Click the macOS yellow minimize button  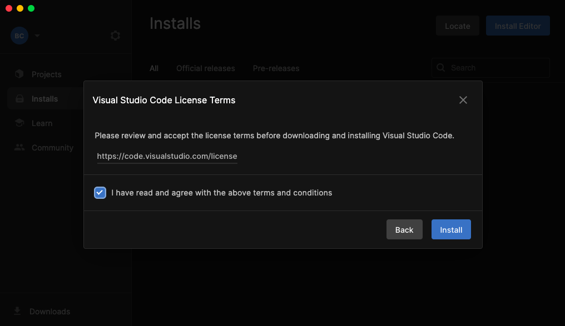click(20, 8)
